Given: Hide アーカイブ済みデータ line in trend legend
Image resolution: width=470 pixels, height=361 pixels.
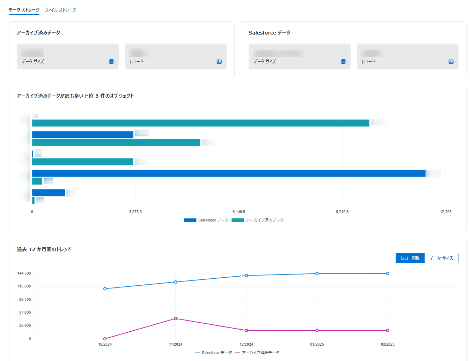Looking at the screenshot, I should (257, 353).
